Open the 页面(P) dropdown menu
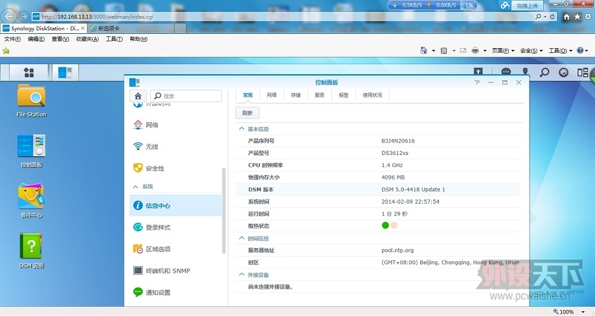Image resolution: width=595 pixels, height=316 pixels. point(503,50)
